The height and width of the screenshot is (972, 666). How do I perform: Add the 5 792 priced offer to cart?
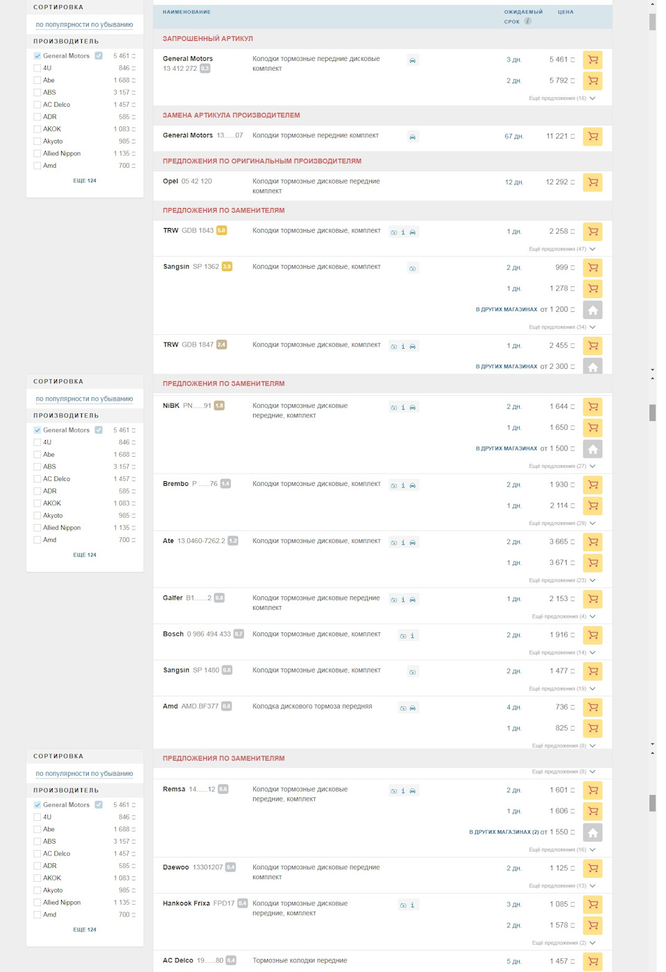[x=592, y=80]
